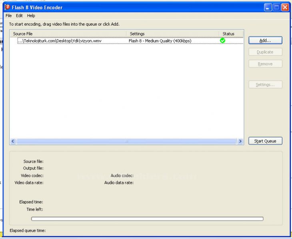Start the encoding queue
The image size is (292, 239).
click(x=265, y=141)
